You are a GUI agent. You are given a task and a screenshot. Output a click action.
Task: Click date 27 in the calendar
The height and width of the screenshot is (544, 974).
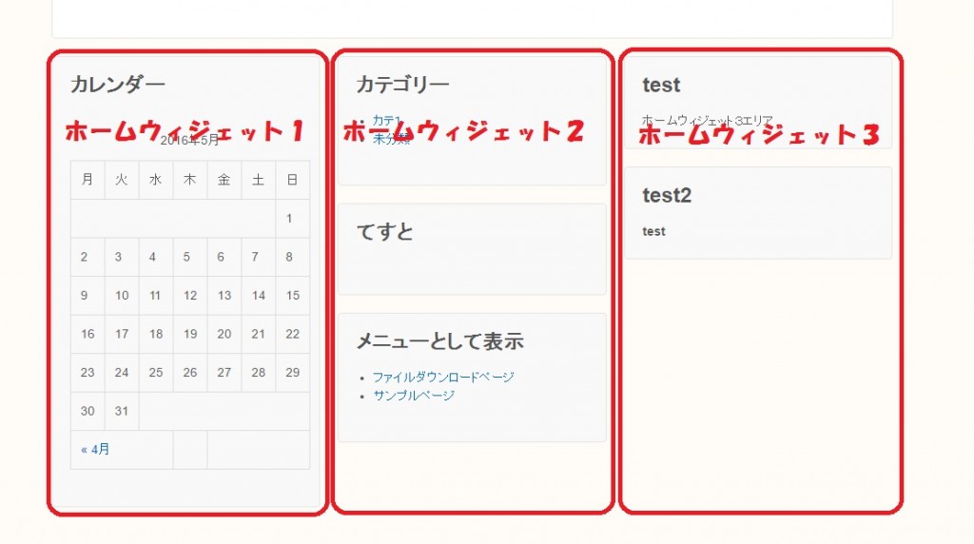click(224, 372)
